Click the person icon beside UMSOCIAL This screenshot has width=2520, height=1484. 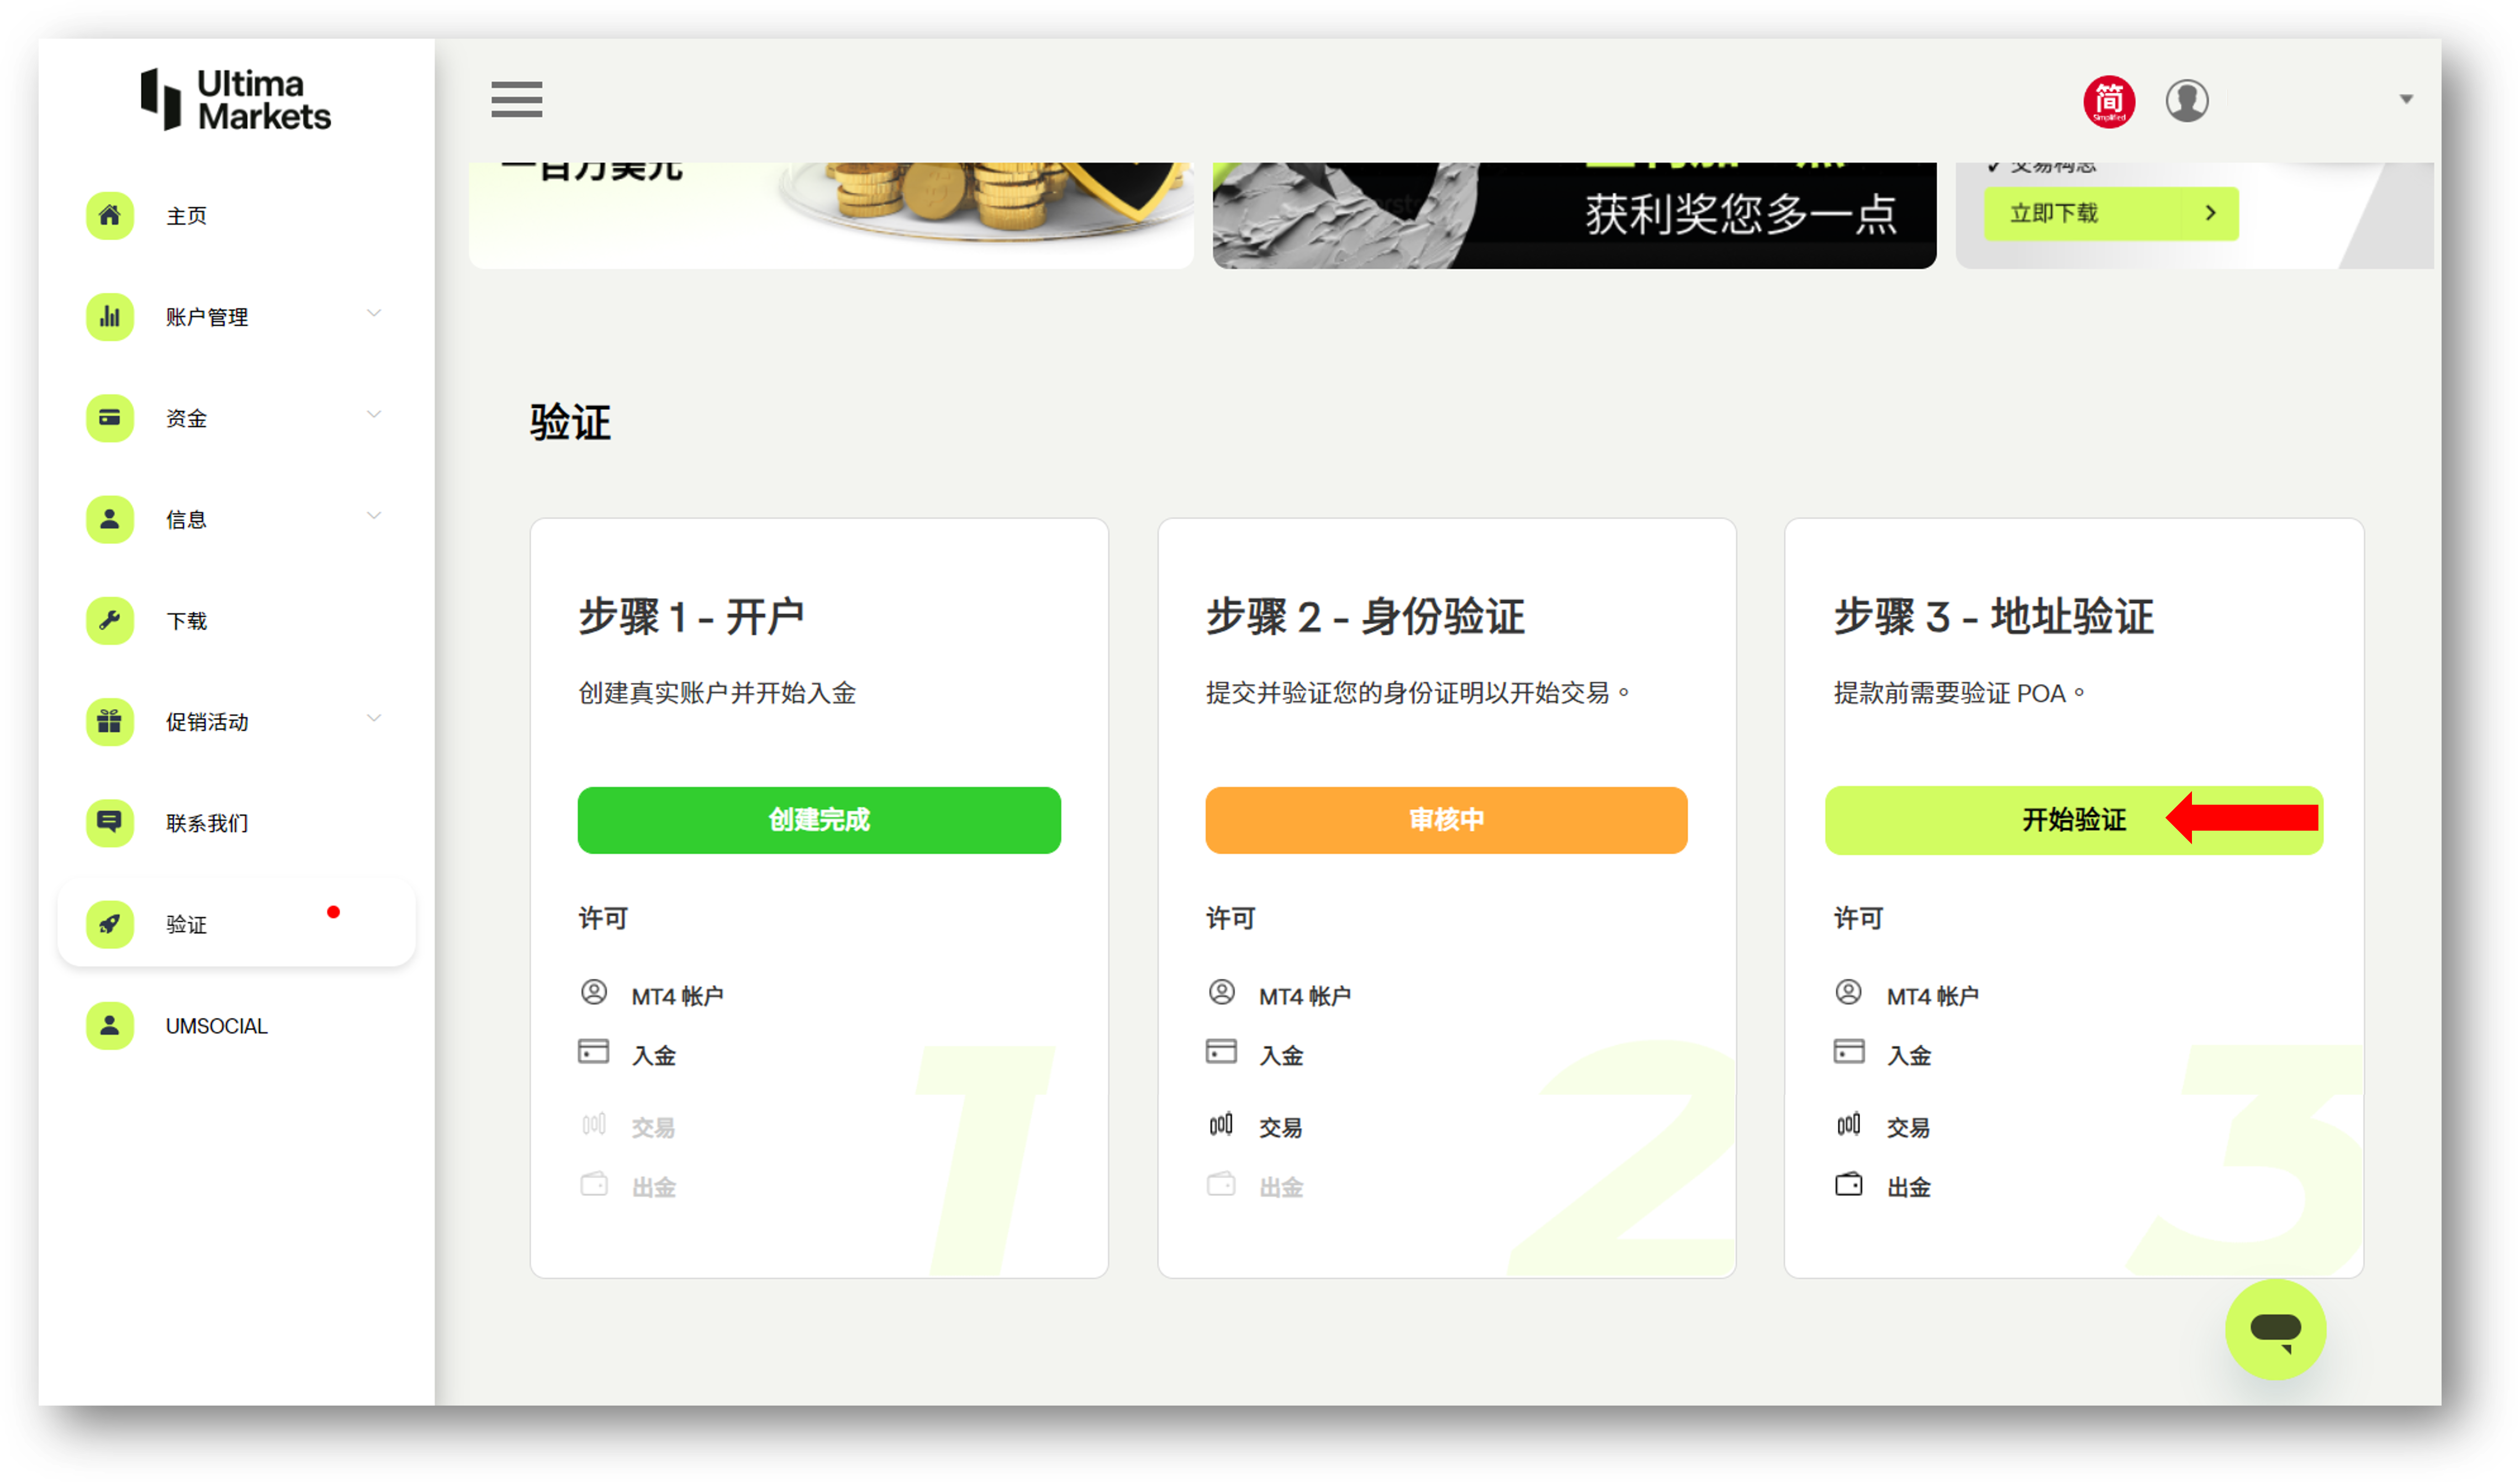pos(110,1025)
